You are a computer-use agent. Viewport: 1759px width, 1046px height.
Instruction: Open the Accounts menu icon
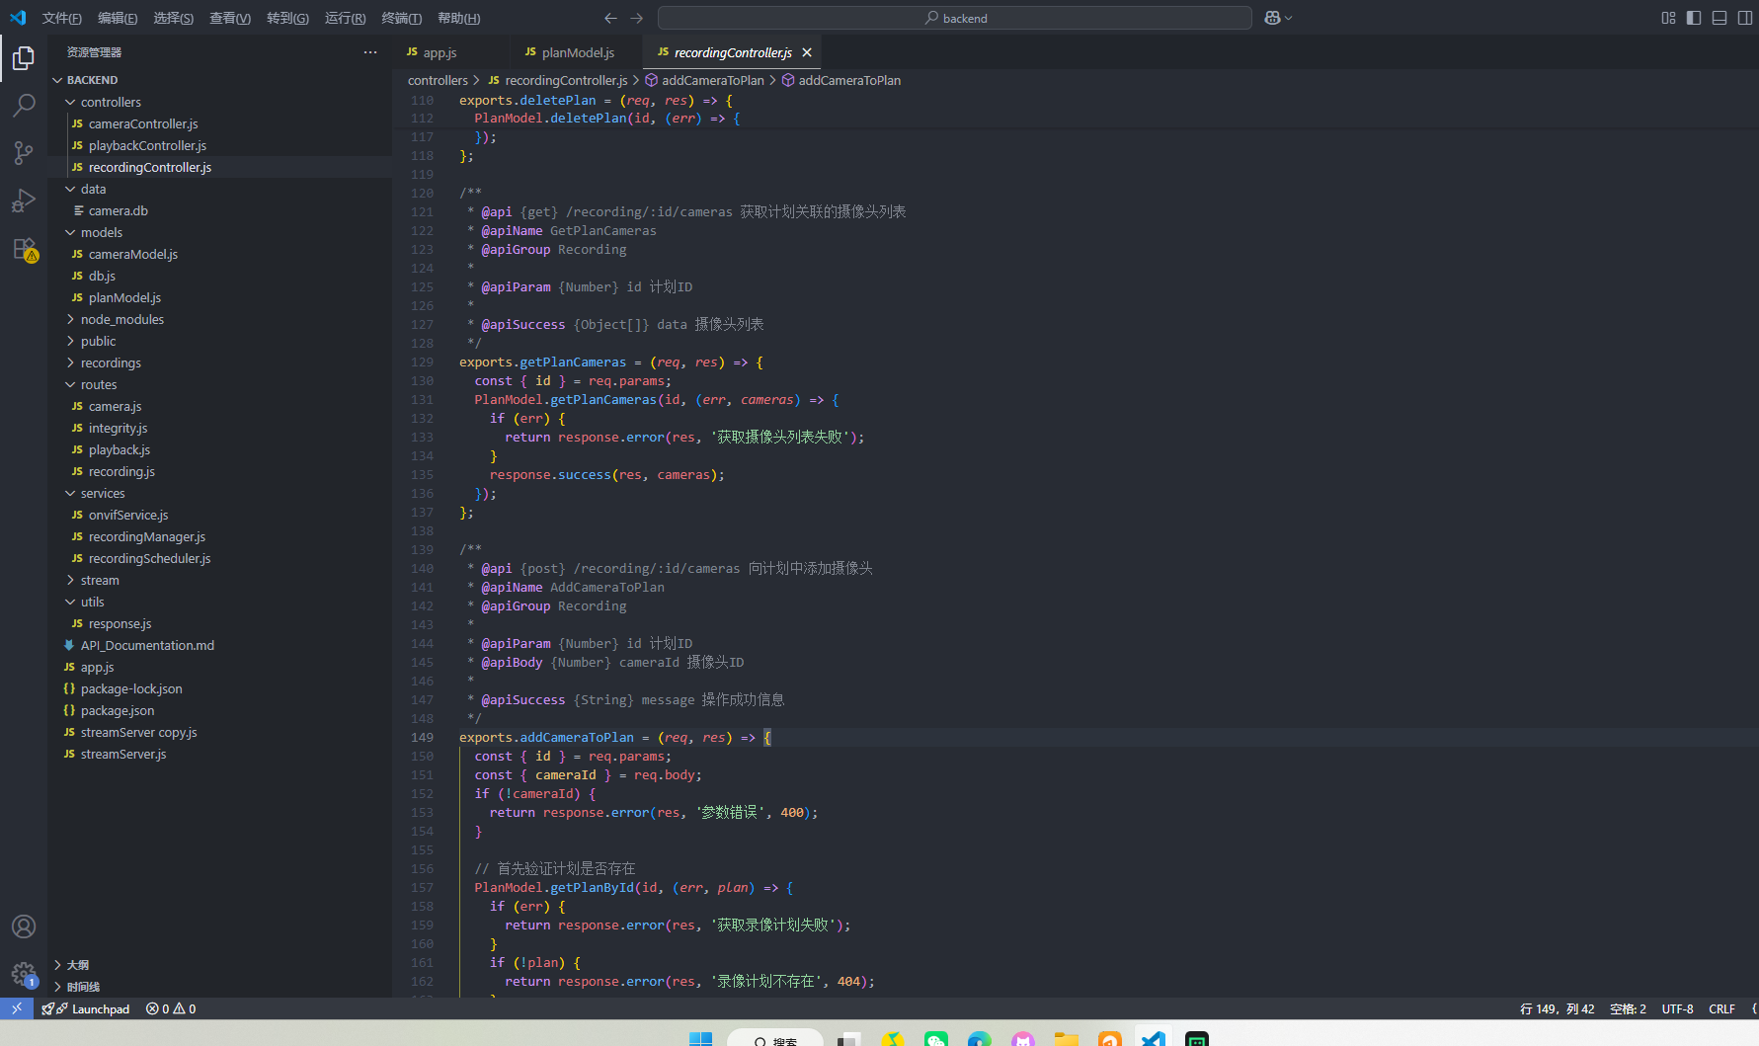tap(24, 926)
